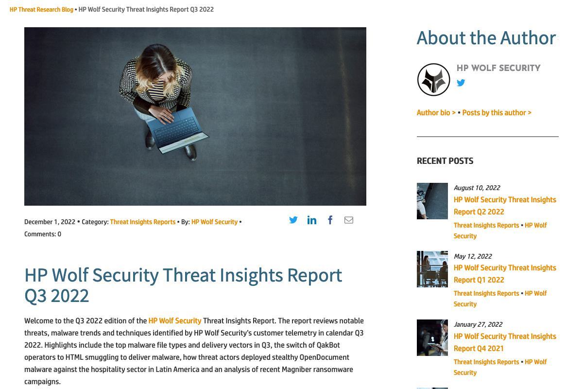The height and width of the screenshot is (389, 583).
Task: Open By: HP Wolf Security author link
Action: 214,222
